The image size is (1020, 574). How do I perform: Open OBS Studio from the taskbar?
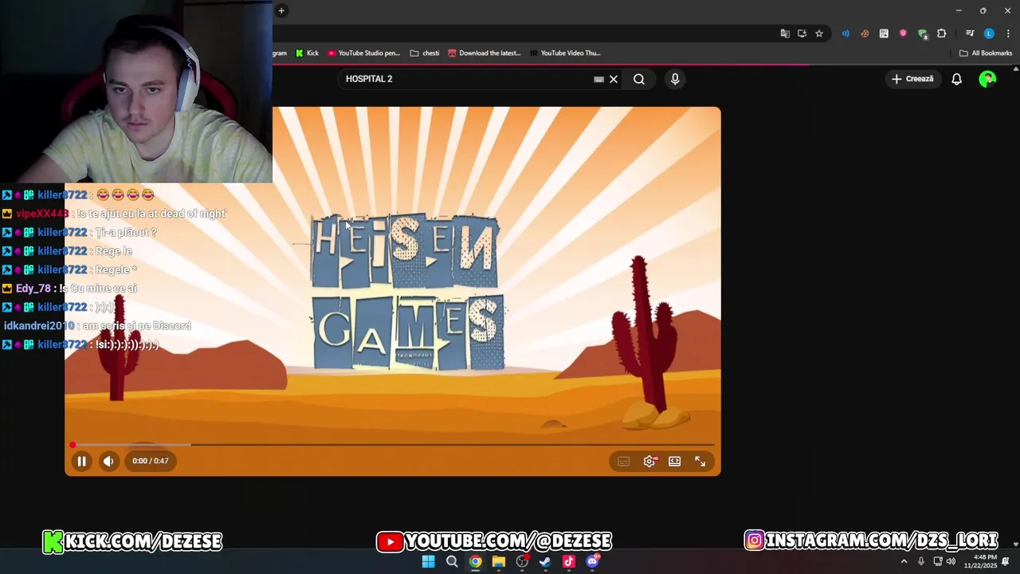522,562
